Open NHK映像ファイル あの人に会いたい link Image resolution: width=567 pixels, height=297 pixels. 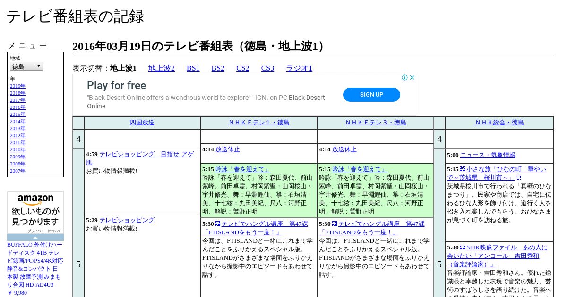click(x=497, y=256)
